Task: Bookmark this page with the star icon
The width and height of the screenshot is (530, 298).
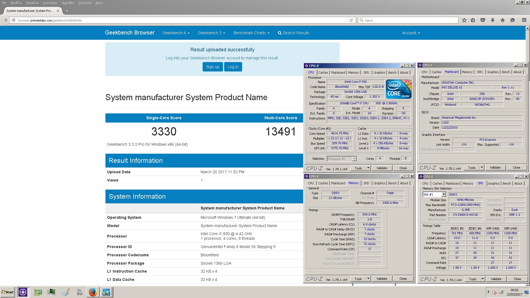Action: [464, 20]
